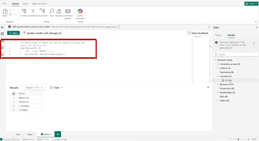
Task: Collapse the Data pane with arrow
Action: point(257,27)
